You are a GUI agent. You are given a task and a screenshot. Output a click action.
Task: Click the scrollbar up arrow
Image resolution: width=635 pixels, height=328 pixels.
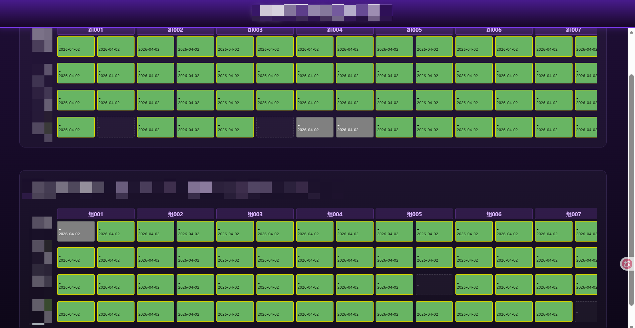tap(631, 32)
